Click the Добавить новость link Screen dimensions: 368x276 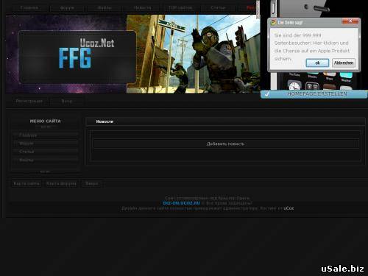[x=225, y=144]
